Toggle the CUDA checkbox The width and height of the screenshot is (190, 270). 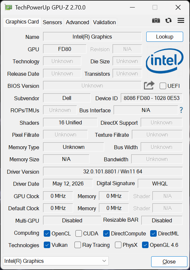pos(79,233)
